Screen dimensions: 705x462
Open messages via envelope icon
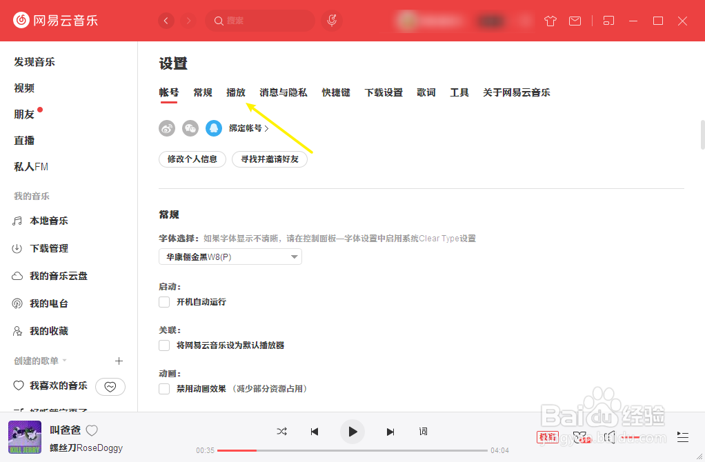(575, 21)
